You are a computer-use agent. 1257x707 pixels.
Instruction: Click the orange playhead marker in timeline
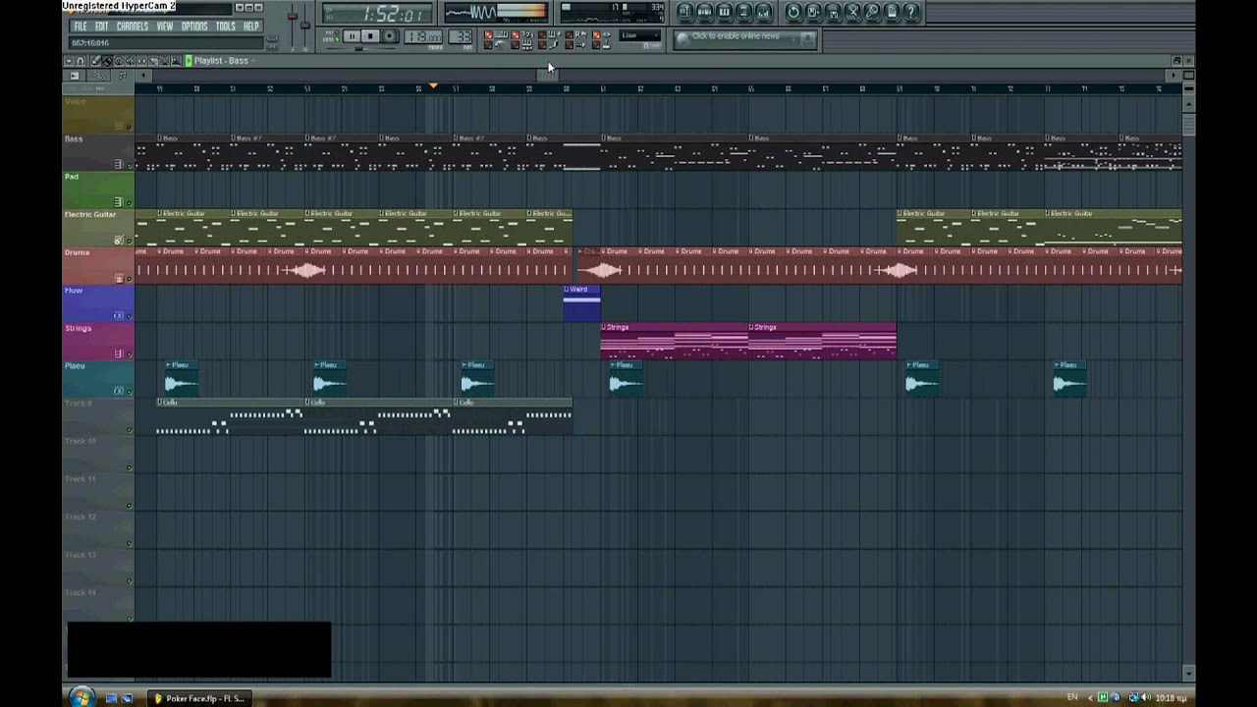click(x=433, y=86)
